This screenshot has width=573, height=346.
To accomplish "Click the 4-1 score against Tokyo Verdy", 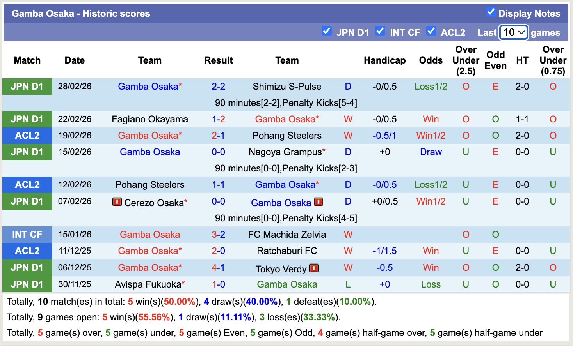I will pyautogui.click(x=218, y=268).
